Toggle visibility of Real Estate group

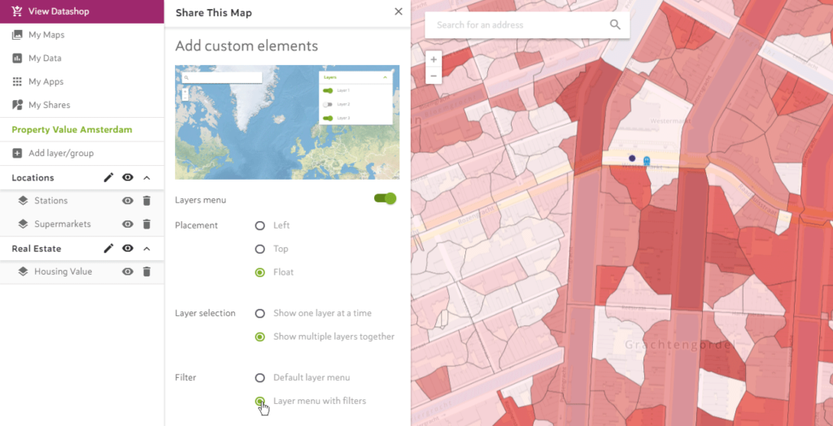pyautogui.click(x=128, y=248)
